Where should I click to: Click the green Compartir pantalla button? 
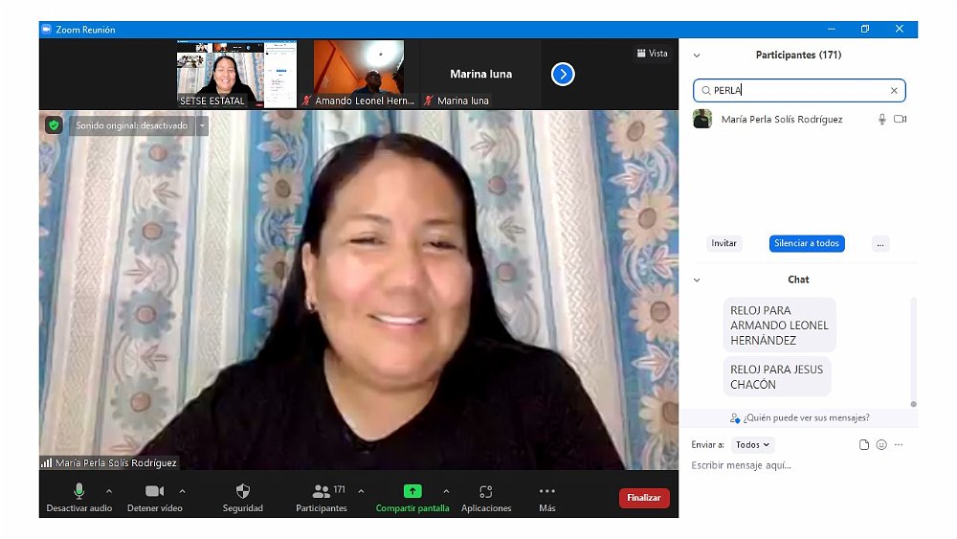pyautogui.click(x=412, y=491)
